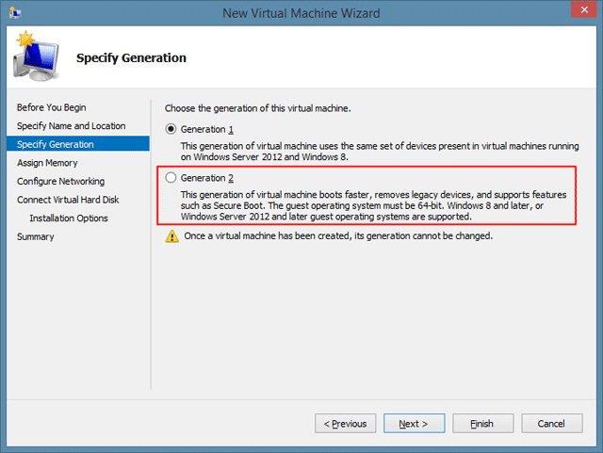Click the yellow warning triangle icon
Image resolution: width=603 pixels, height=453 pixels.
coord(171,236)
